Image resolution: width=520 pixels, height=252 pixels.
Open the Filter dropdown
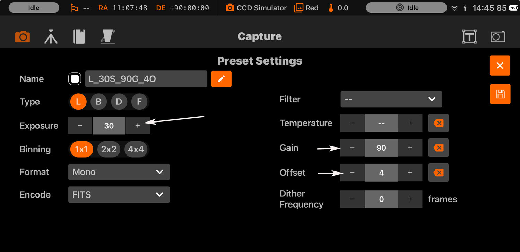pyautogui.click(x=391, y=99)
